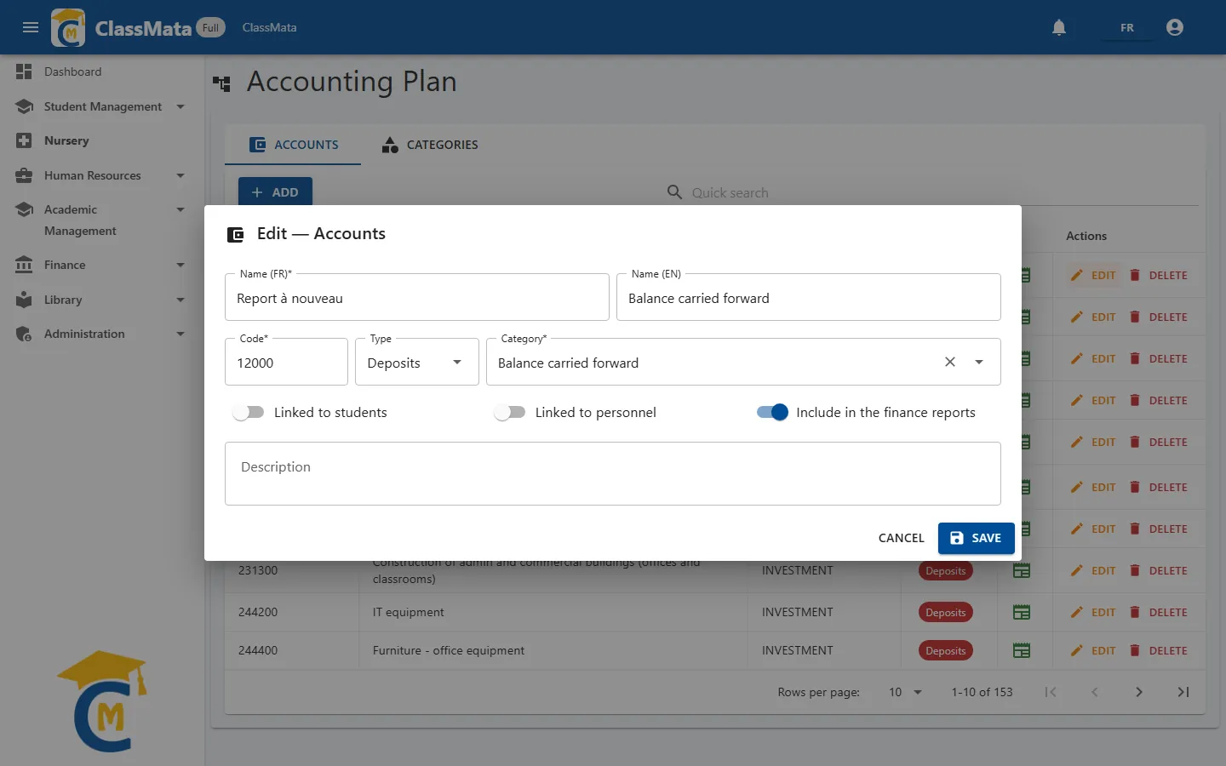The width and height of the screenshot is (1226, 766).
Task: Jump to first page of accounts
Action: pyautogui.click(x=1051, y=692)
